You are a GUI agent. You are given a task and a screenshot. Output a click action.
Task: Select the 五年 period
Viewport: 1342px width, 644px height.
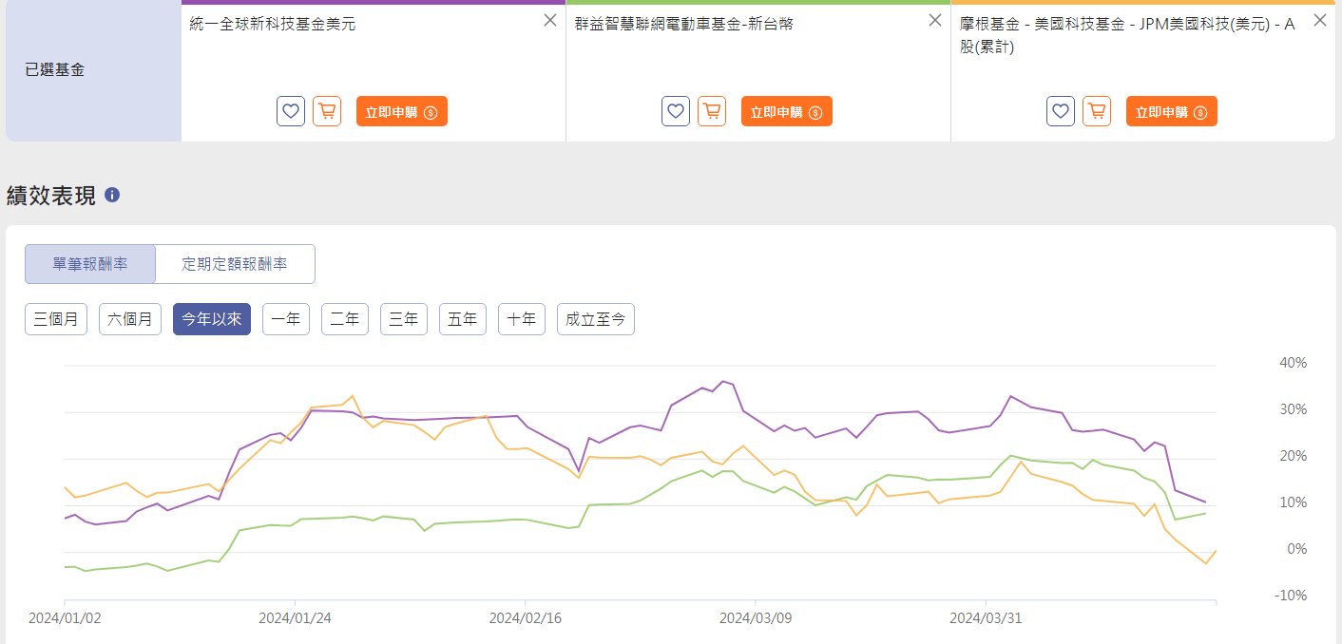coord(463,319)
